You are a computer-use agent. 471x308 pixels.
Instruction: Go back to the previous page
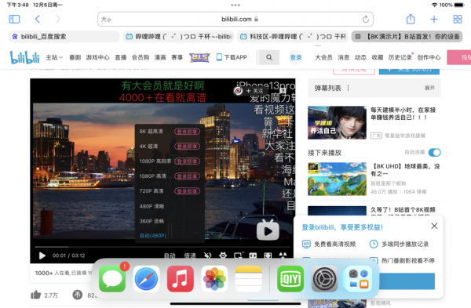[x=37, y=19]
